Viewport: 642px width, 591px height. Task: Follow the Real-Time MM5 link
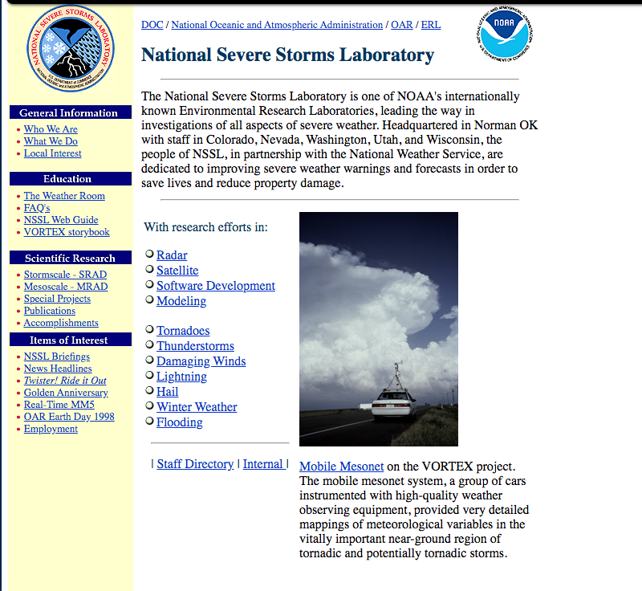click(59, 405)
